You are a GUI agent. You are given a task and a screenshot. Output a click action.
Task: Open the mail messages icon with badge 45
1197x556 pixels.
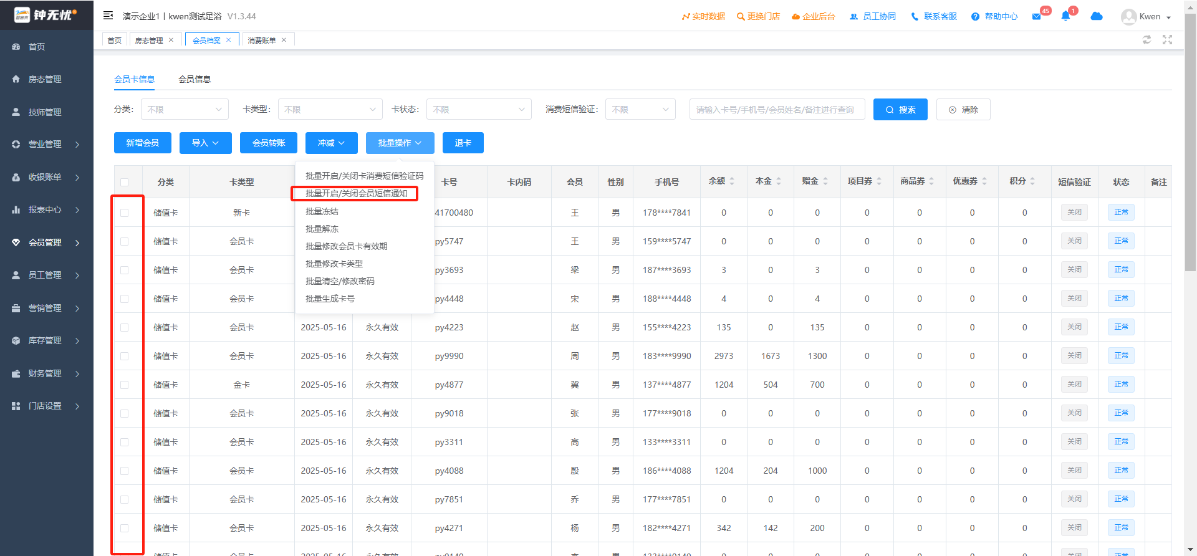[x=1036, y=16]
